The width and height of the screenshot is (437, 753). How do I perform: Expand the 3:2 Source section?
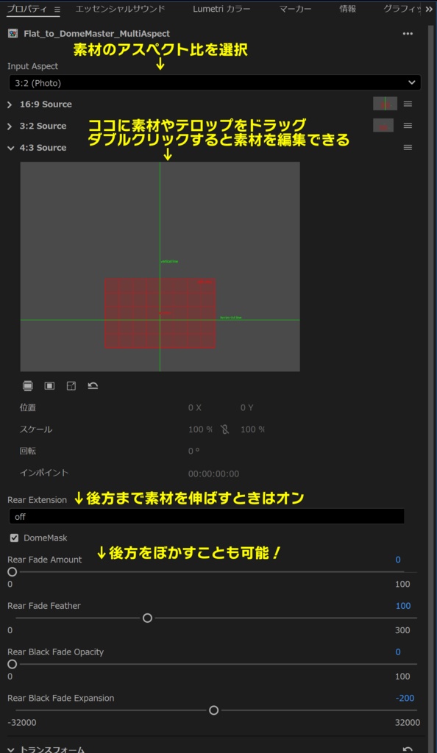10,126
